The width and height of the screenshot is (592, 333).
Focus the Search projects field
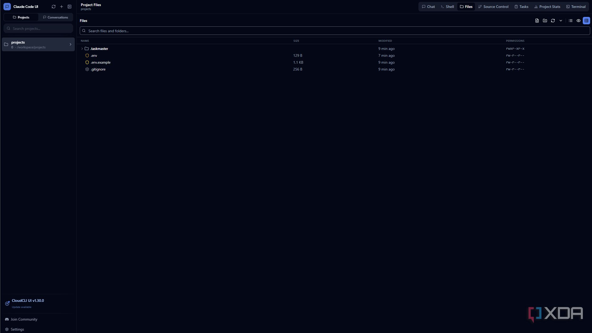(38, 28)
